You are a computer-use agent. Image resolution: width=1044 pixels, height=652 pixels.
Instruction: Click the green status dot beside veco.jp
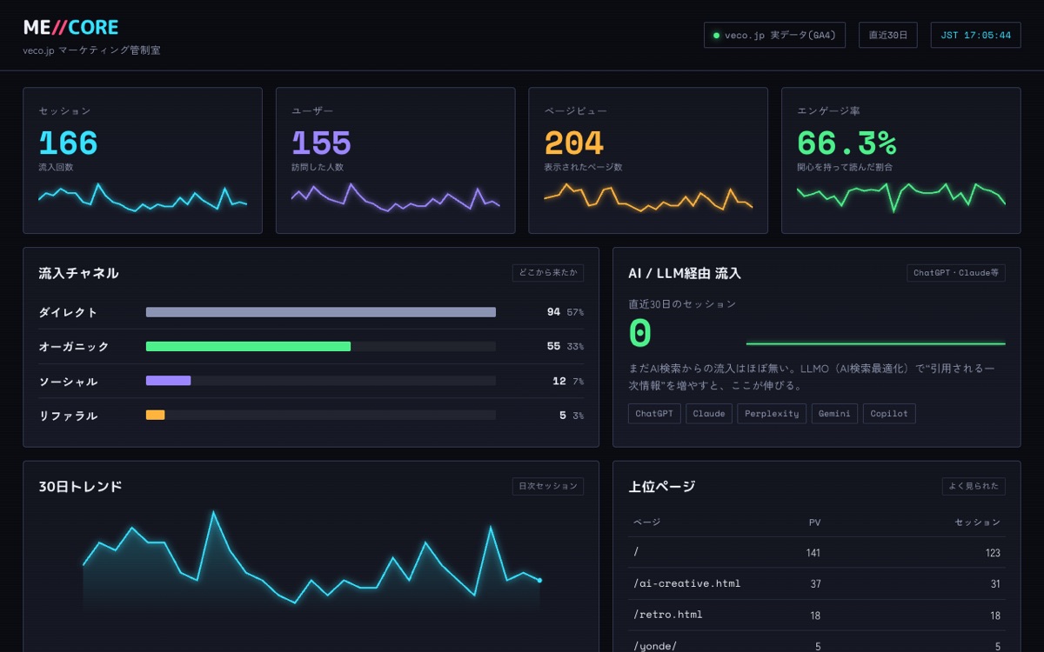point(716,36)
